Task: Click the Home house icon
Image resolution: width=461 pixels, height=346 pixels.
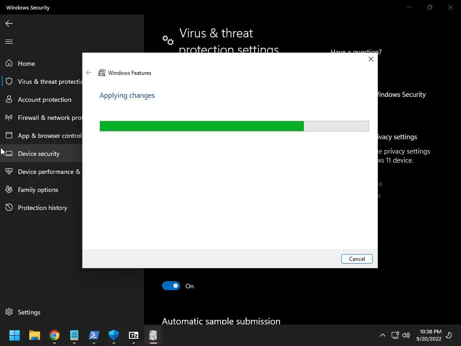Action: (x=9, y=63)
